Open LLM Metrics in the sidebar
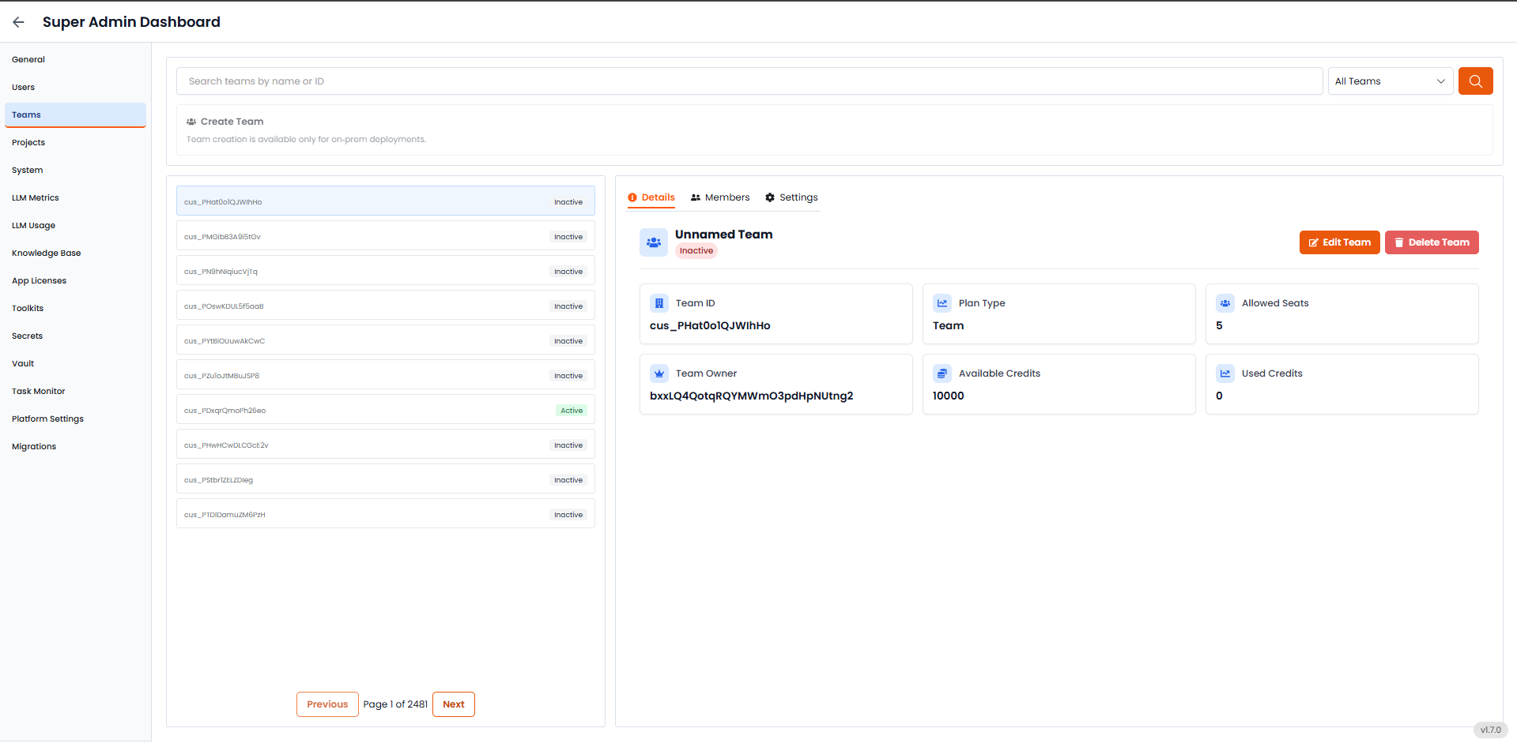 point(75,197)
